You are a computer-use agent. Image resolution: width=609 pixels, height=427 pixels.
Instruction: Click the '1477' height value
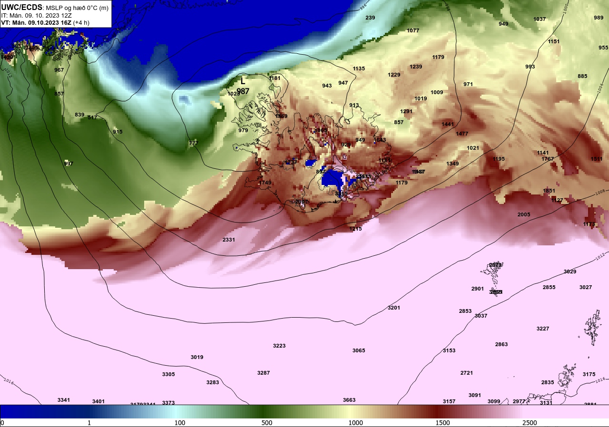[x=462, y=134]
